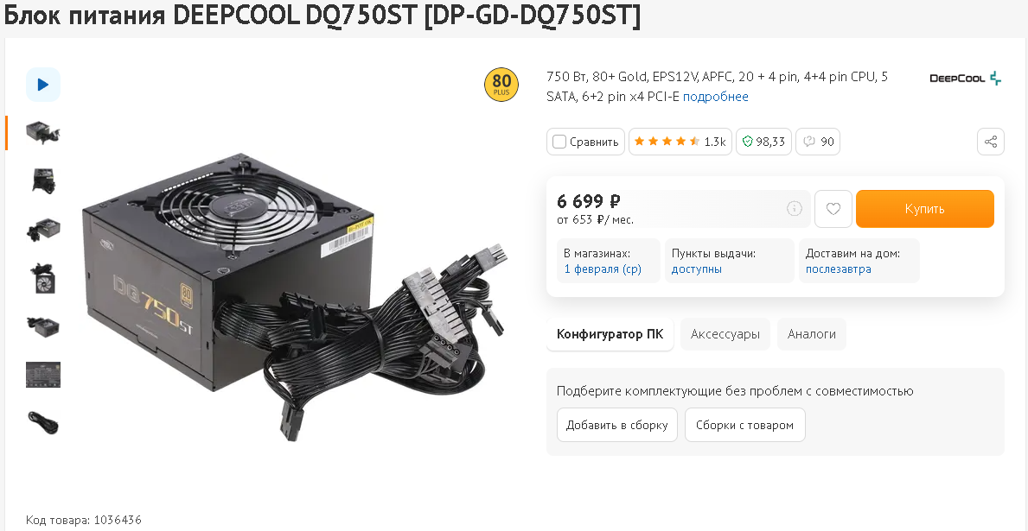Click Добавить в сборку button
This screenshot has width=1028, height=531.
pyautogui.click(x=617, y=425)
